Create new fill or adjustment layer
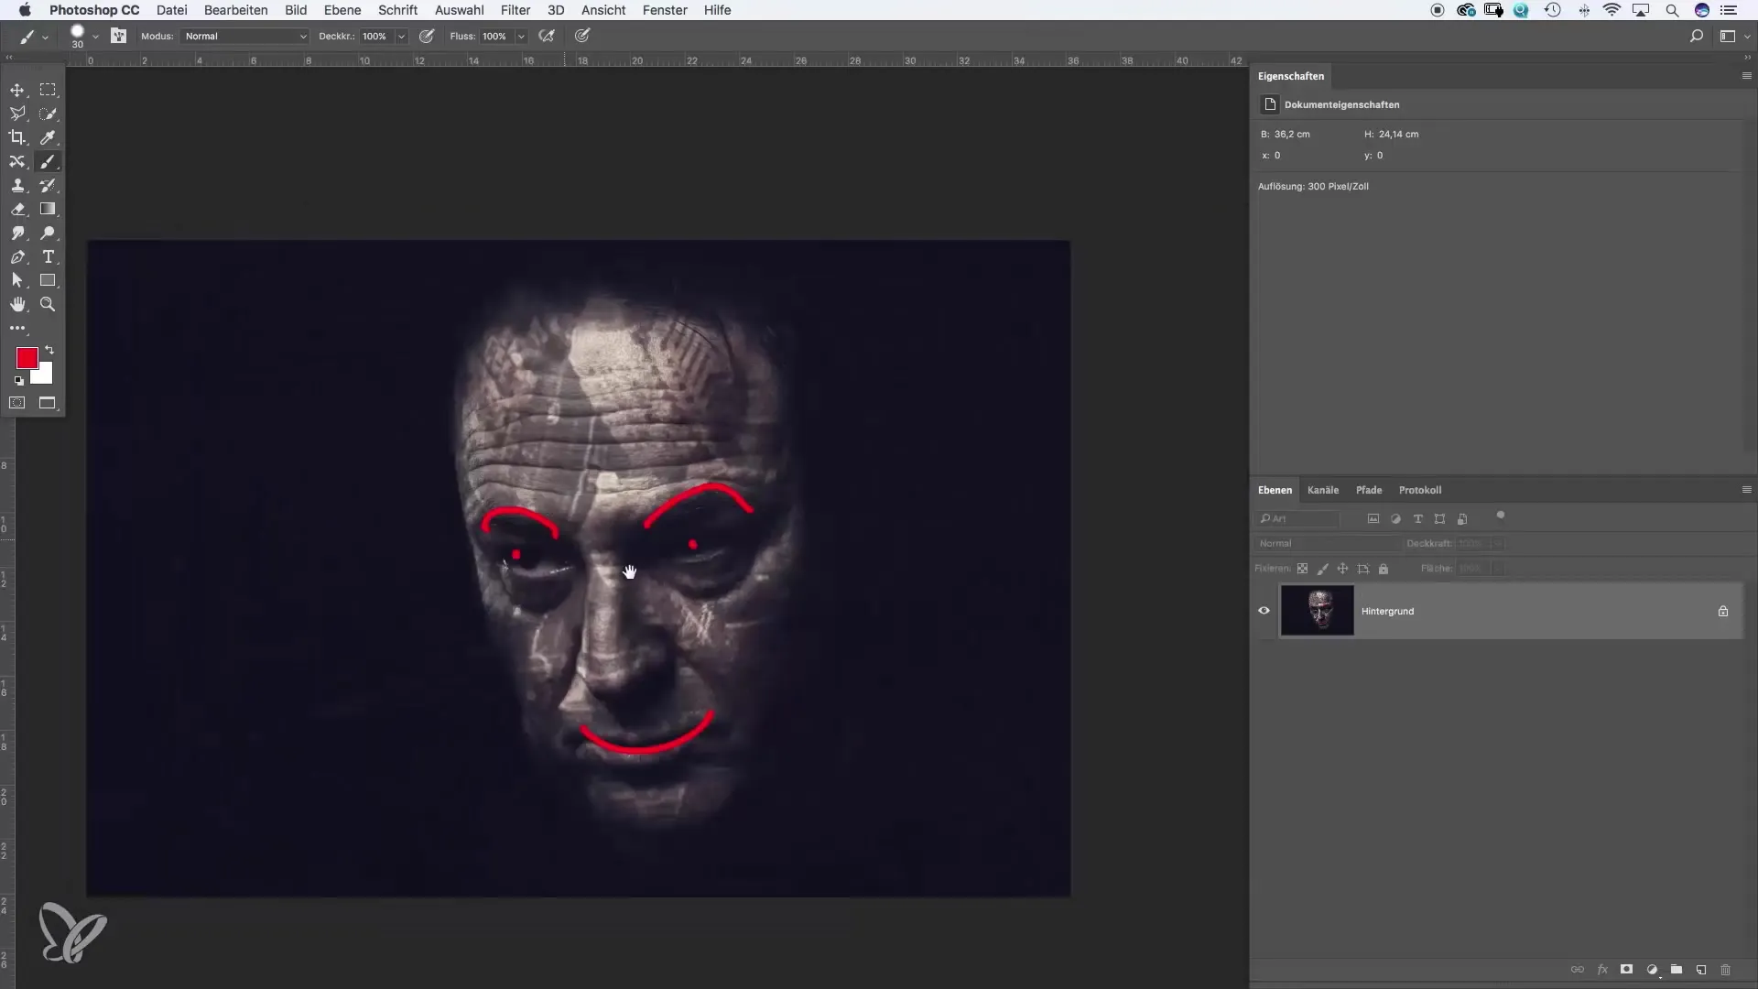The width and height of the screenshot is (1758, 989). coord(1652,969)
